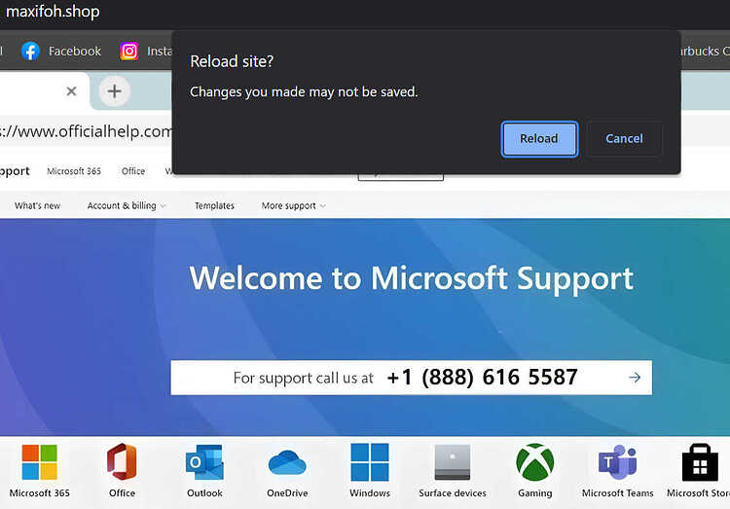The image size is (730, 509).
Task: Open a new tab with plus button
Action: pos(115,91)
